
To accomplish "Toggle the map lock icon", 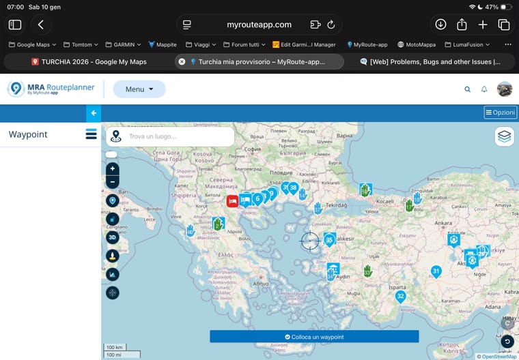I will tap(113, 219).
